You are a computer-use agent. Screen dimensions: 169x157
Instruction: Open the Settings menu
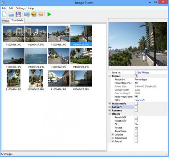(x=21, y=8)
